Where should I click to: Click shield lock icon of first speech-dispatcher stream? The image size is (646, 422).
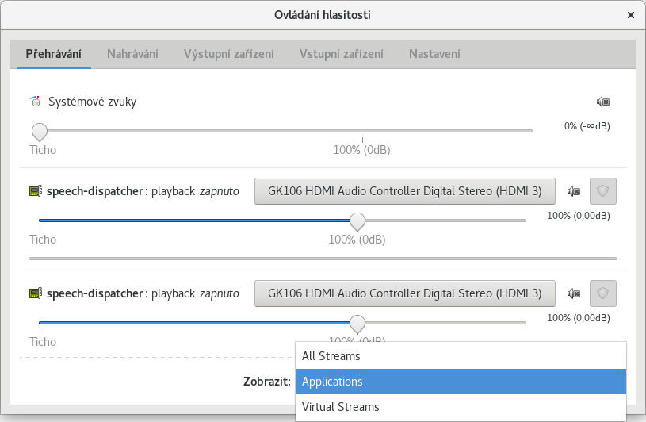(603, 191)
